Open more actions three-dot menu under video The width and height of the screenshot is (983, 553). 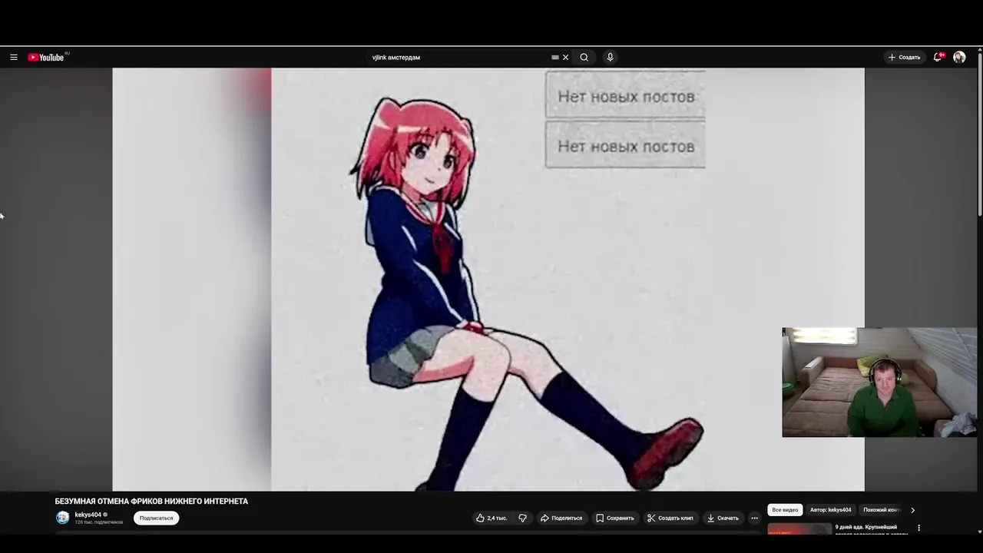[x=754, y=518]
